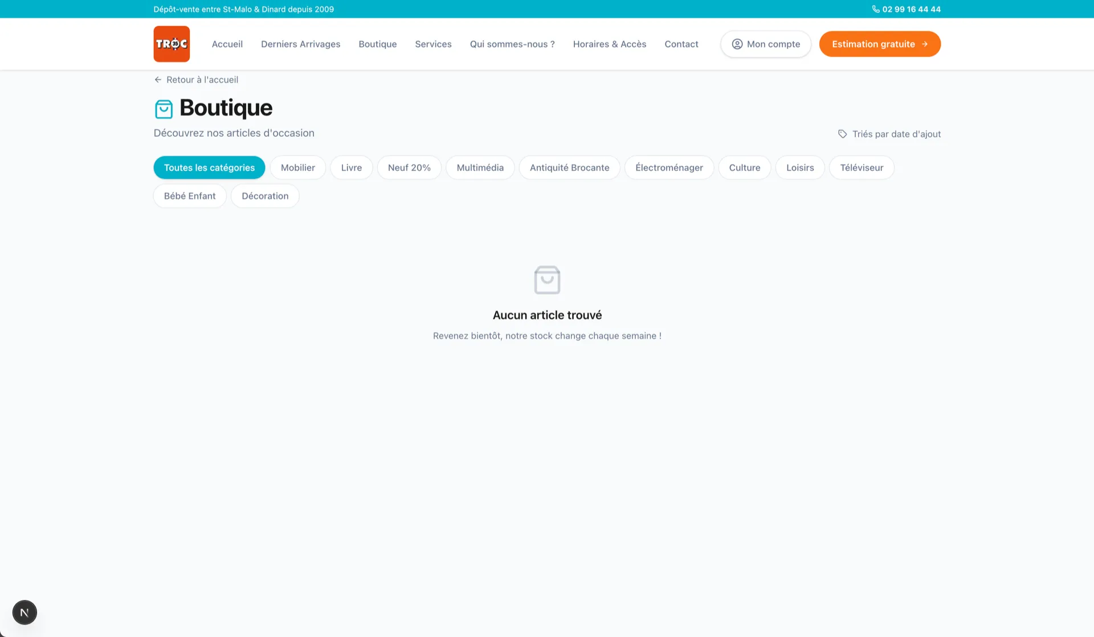Filter by Mobilier category
The image size is (1094, 637).
coord(297,167)
